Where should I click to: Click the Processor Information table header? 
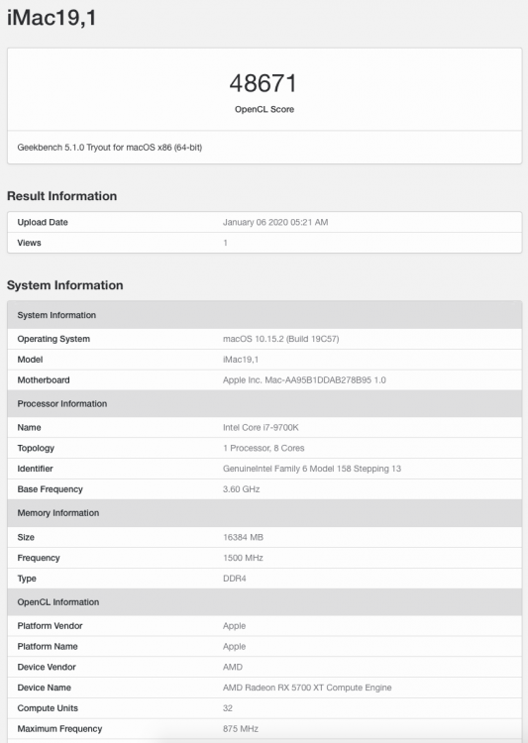[264, 404]
